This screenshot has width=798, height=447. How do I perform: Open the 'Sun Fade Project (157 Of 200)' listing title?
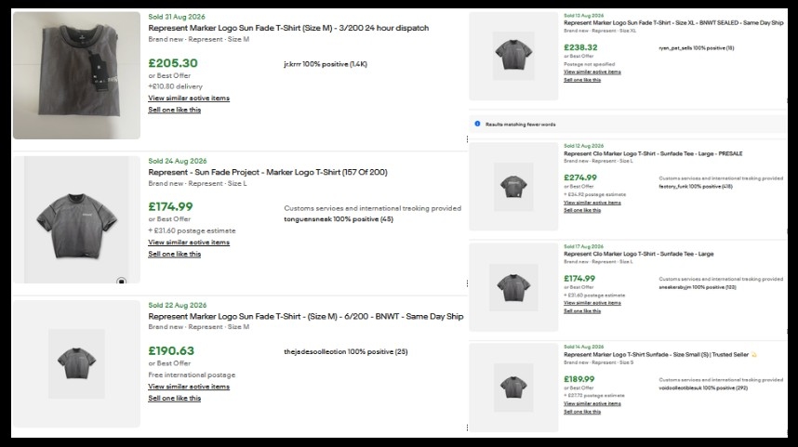coord(268,172)
